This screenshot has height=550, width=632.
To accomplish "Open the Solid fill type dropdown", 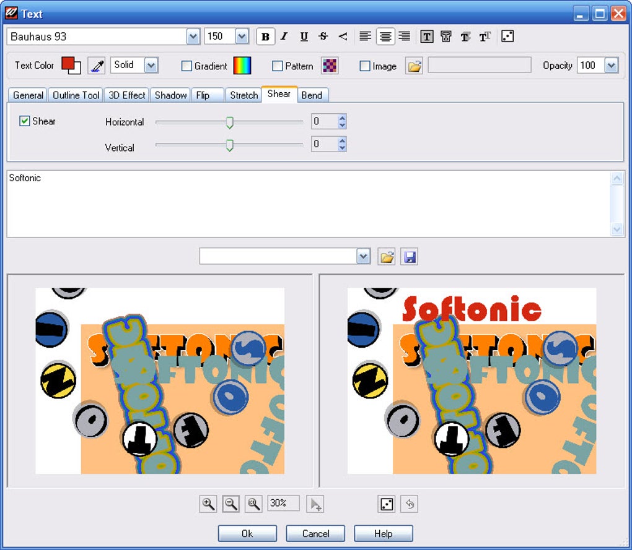I will click(x=151, y=65).
